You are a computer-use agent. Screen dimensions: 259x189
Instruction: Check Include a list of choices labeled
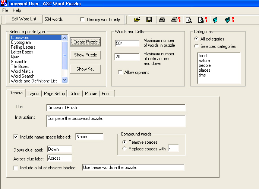(16, 168)
